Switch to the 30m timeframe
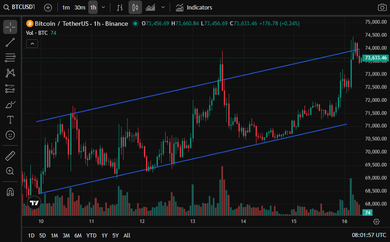Screen dimensions: 390x242 click(x=80, y=7)
